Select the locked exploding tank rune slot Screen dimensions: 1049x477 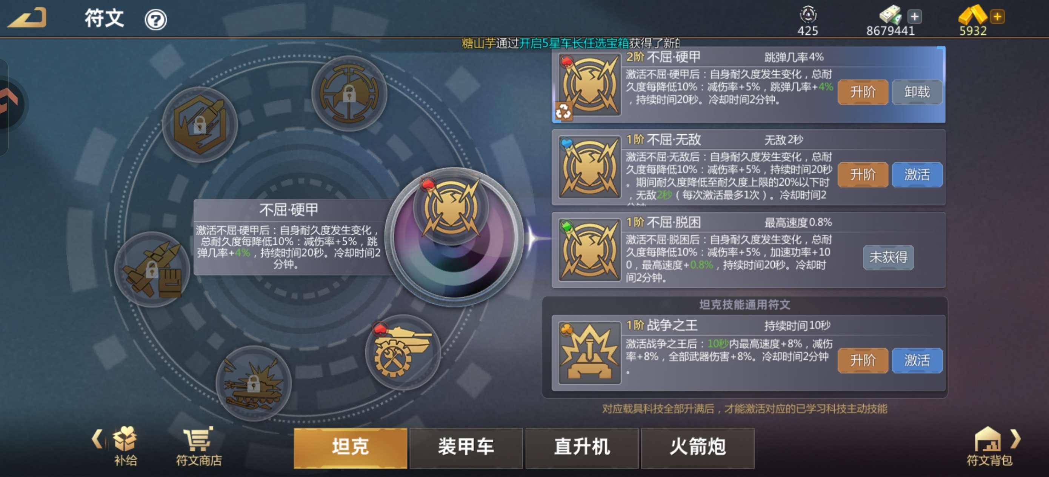[253, 383]
